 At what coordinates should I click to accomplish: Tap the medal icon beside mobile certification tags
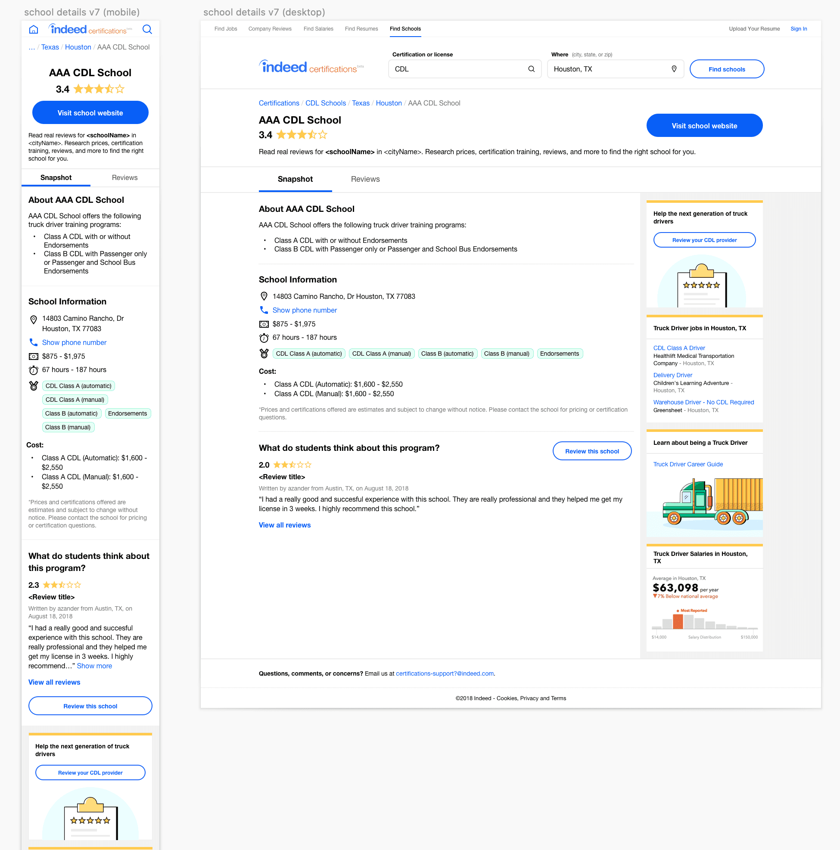coord(33,386)
